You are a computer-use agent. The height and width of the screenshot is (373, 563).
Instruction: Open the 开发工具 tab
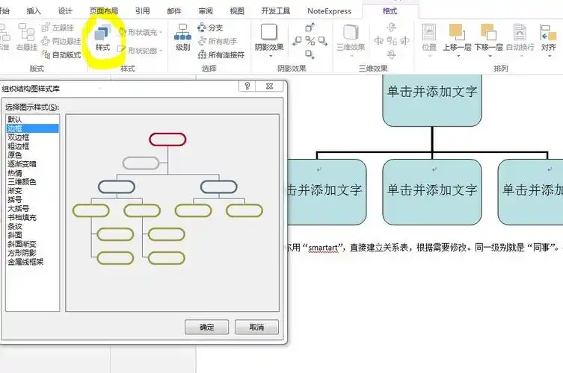[x=276, y=11]
